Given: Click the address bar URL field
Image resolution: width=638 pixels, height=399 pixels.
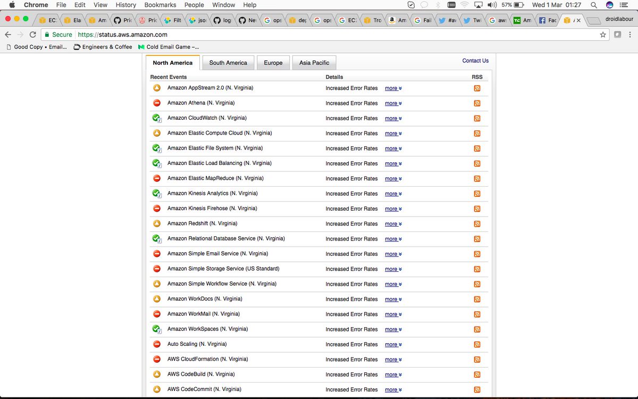Looking at the screenshot, I should 325,35.
